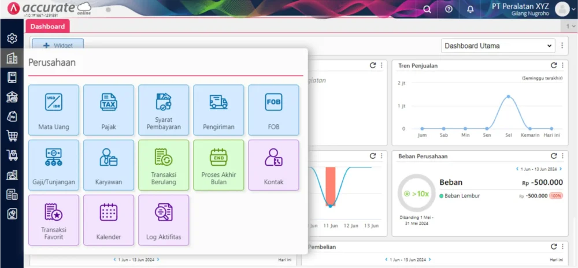Open the Kontak tile
Screen dimensions: 578x268
(x=273, y=165)
